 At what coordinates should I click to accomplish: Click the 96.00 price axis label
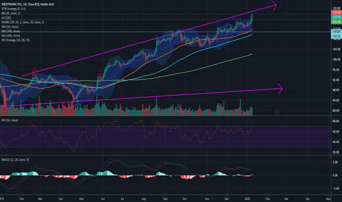(x=336, y=70)
